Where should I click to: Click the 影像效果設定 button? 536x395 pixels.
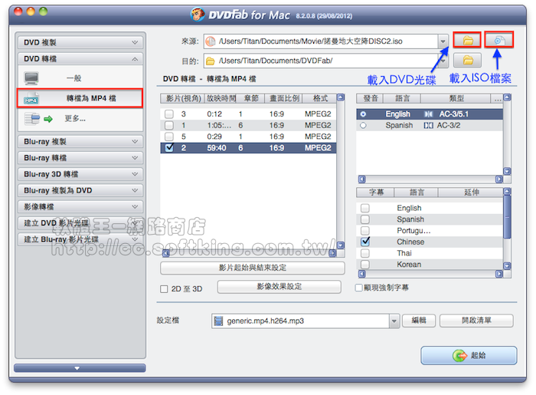point(280,287)
